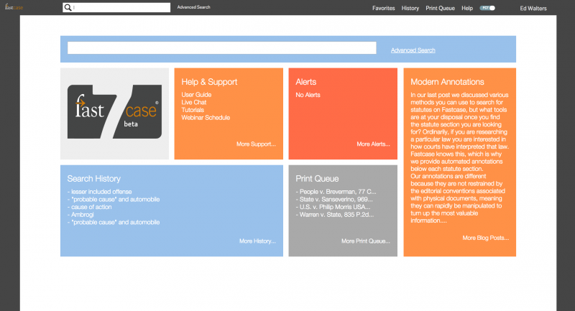Open the Help menu
The image size is (575, 311).
467,8
